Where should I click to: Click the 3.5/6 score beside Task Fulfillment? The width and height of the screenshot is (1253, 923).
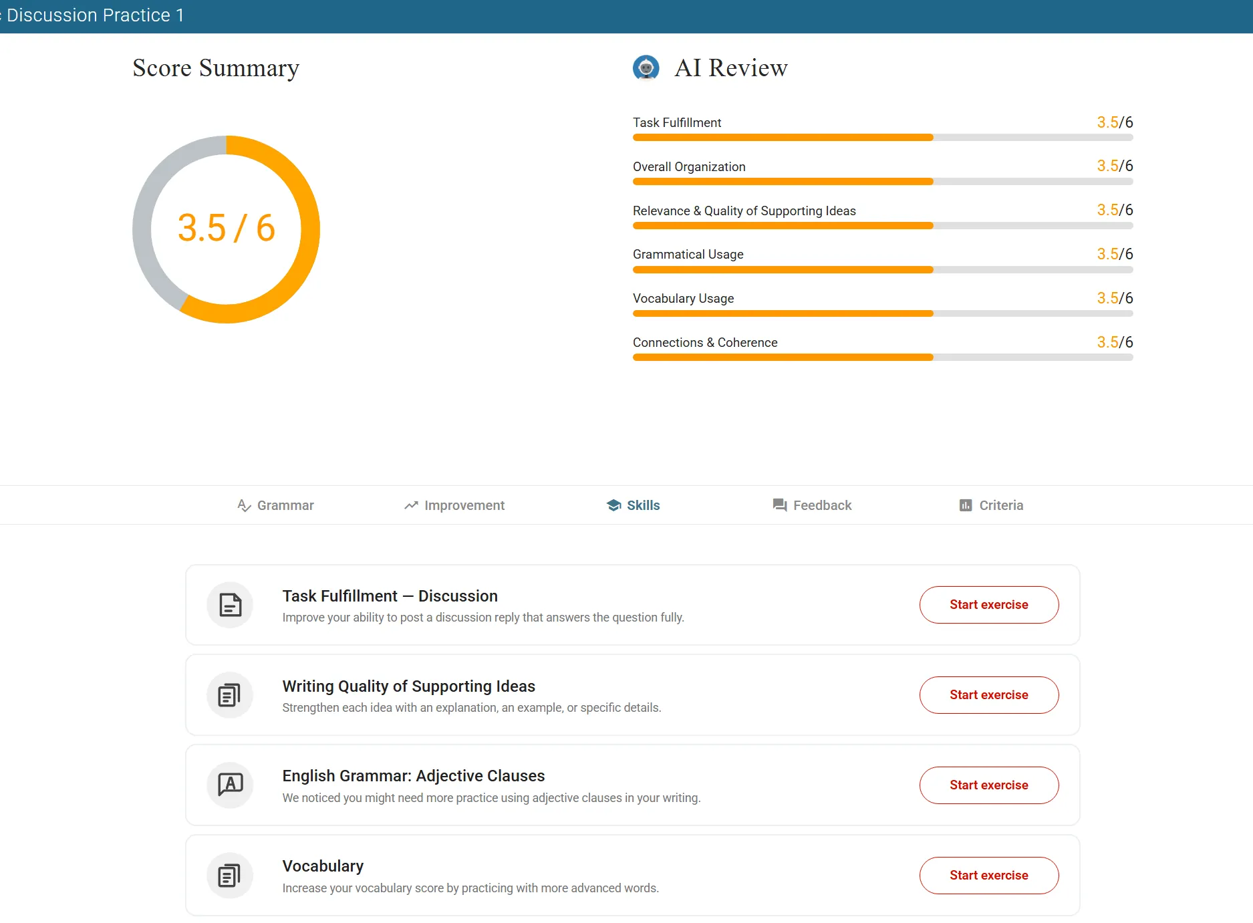coord(1115,122)
